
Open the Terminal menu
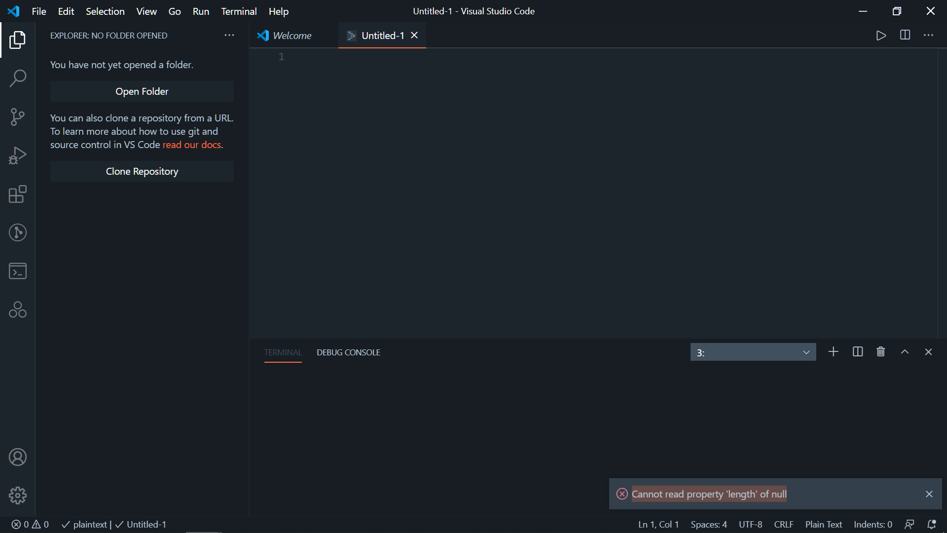(x=239, y=11)
